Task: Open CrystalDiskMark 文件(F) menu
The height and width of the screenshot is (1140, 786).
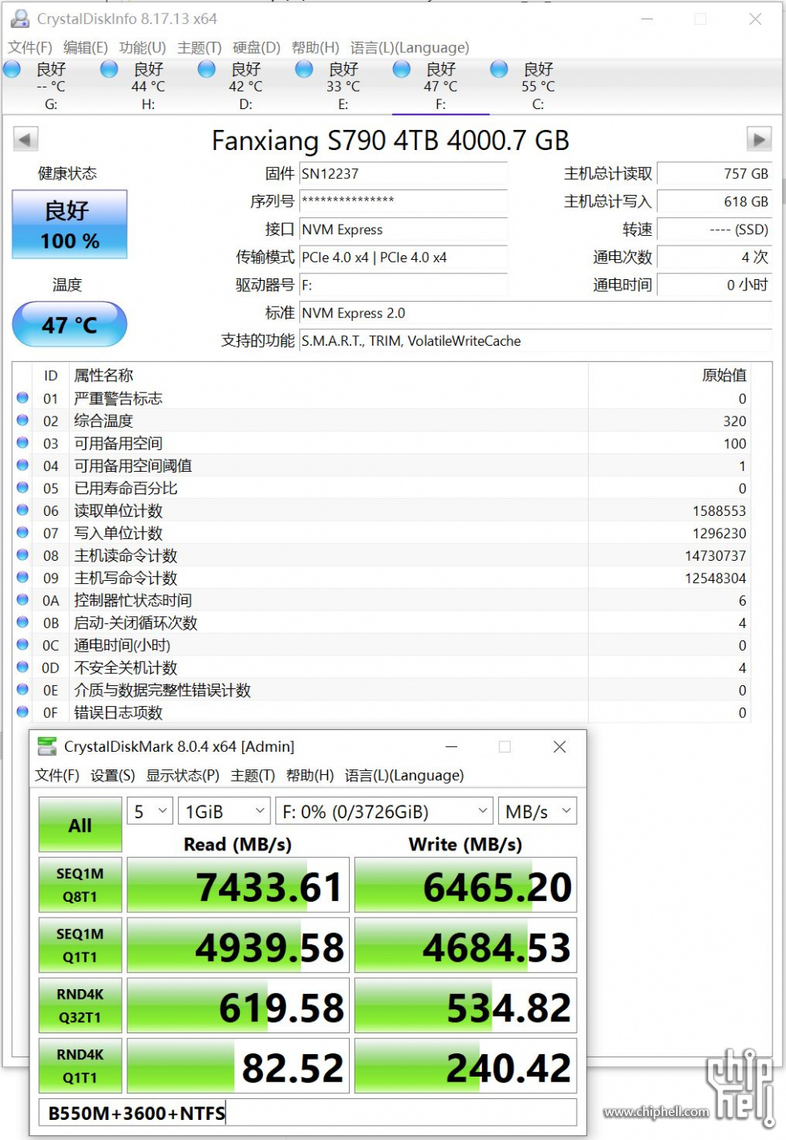Action: tap(57, 775)
